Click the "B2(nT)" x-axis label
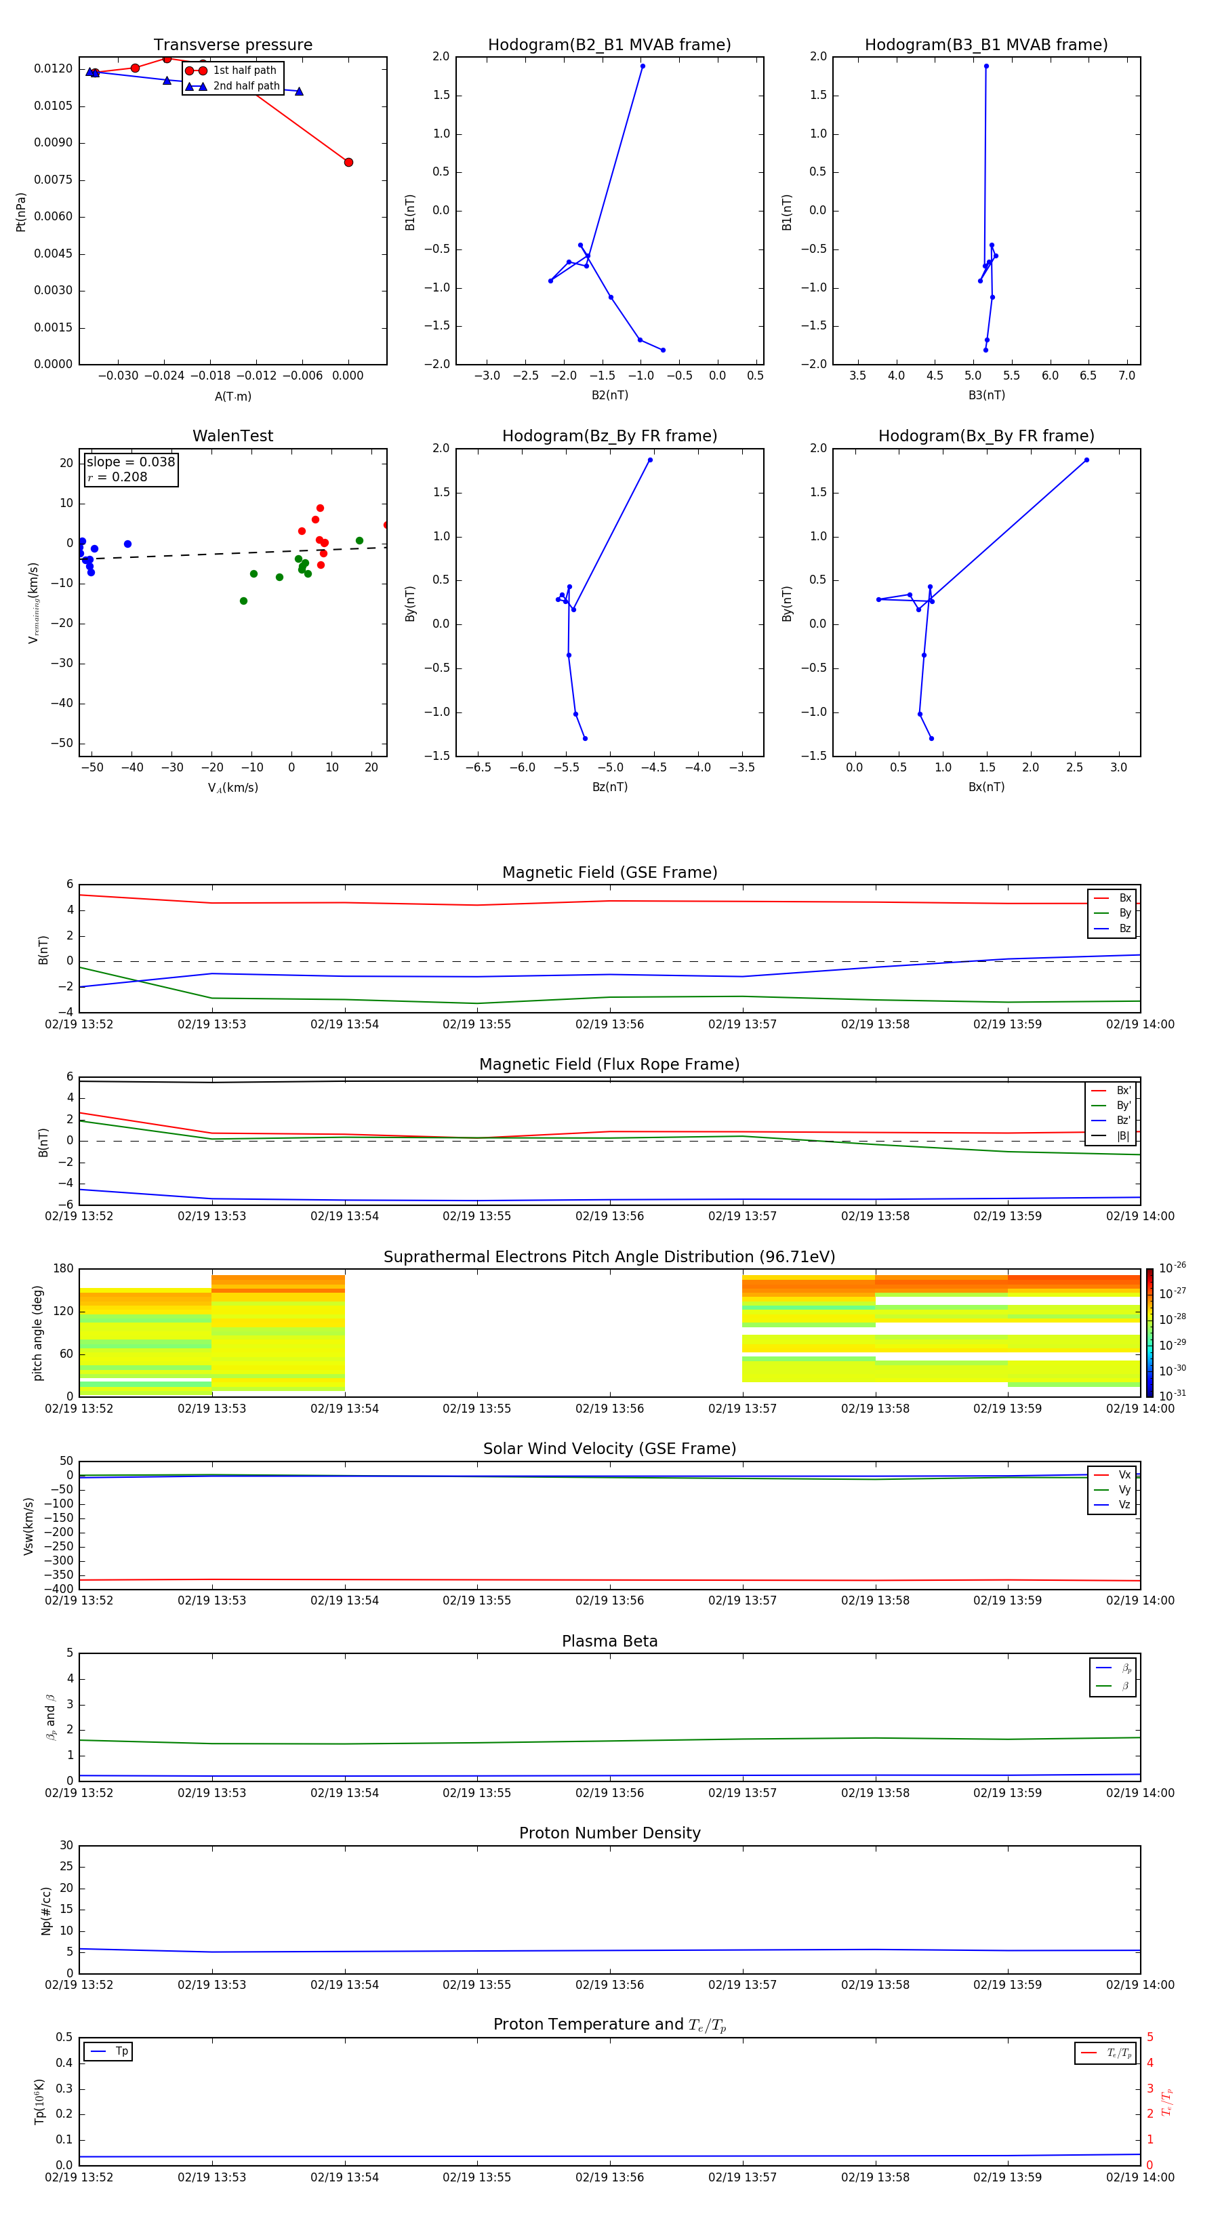1220x2237 pixels. 609,395
